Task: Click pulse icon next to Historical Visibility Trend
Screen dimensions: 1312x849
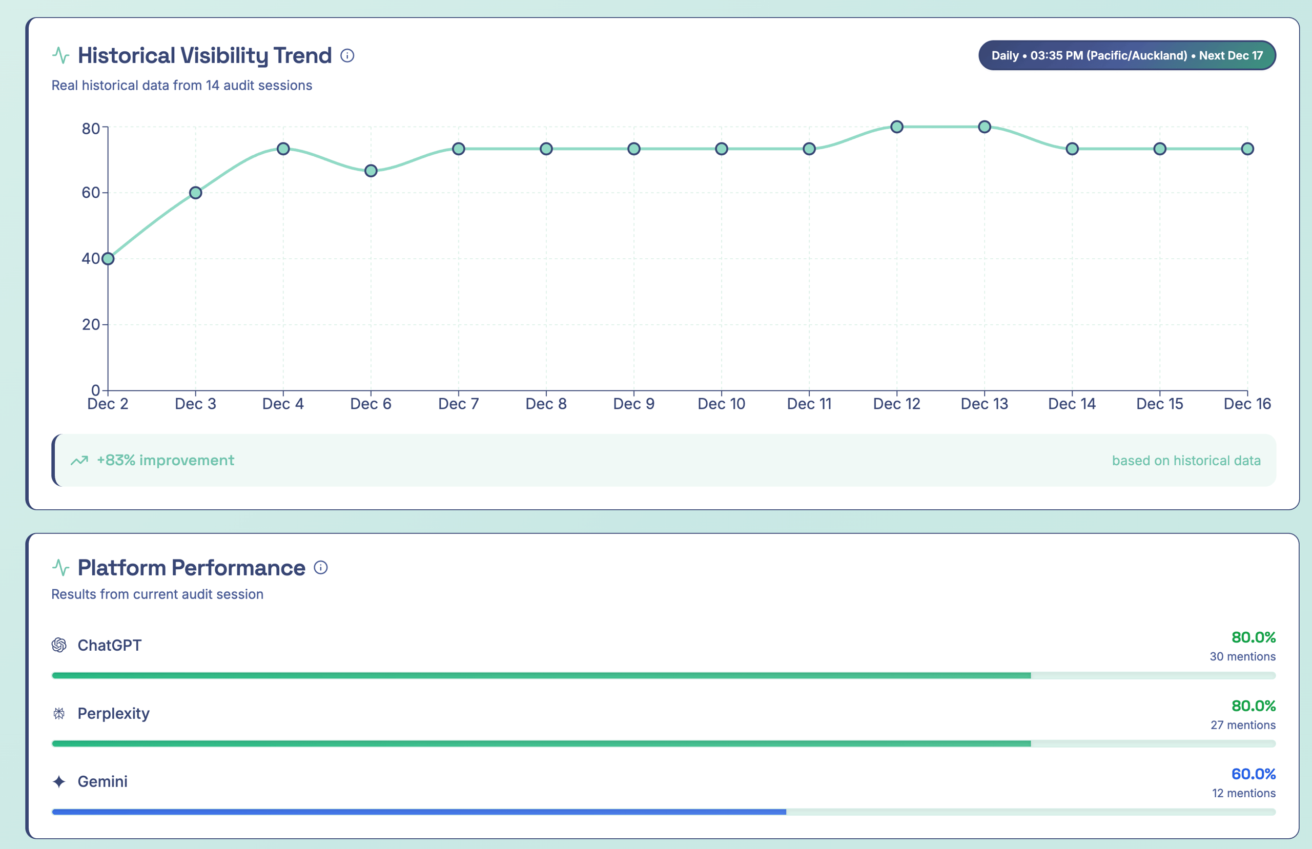Action: [x=60, y=56]
